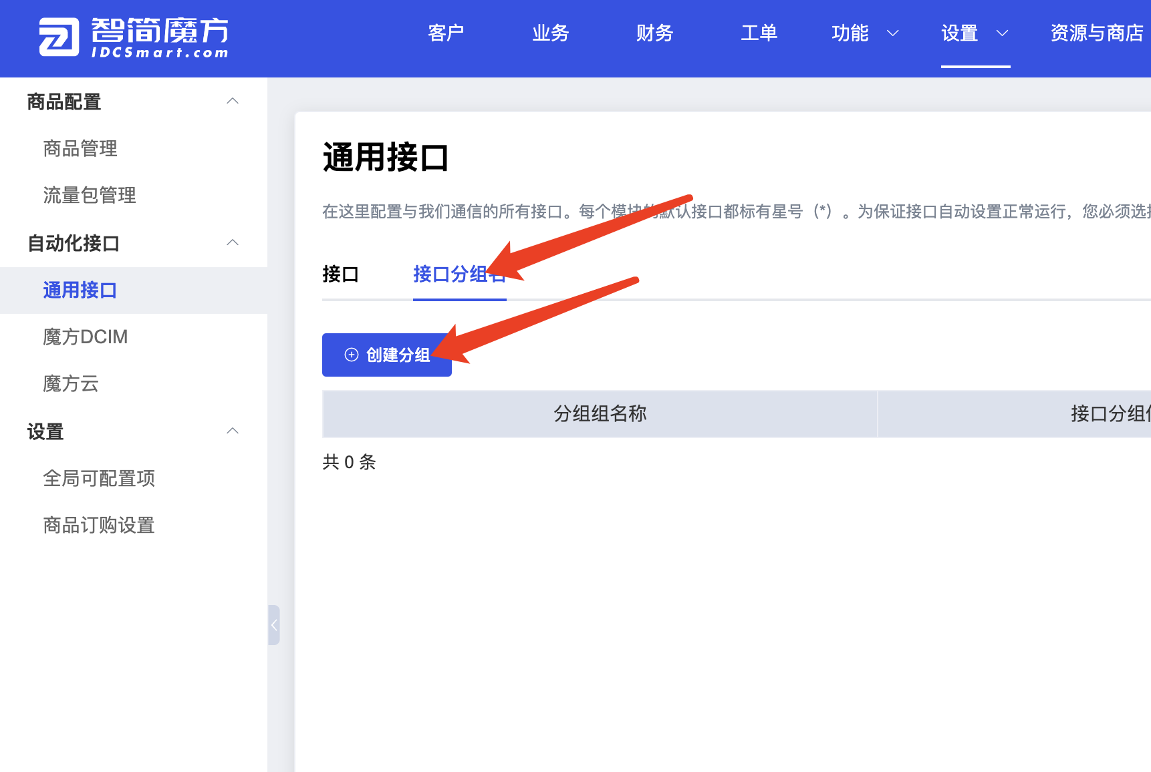Open the 设置 top menu
The image size is (1151, 772).
(x=959, y=33)
